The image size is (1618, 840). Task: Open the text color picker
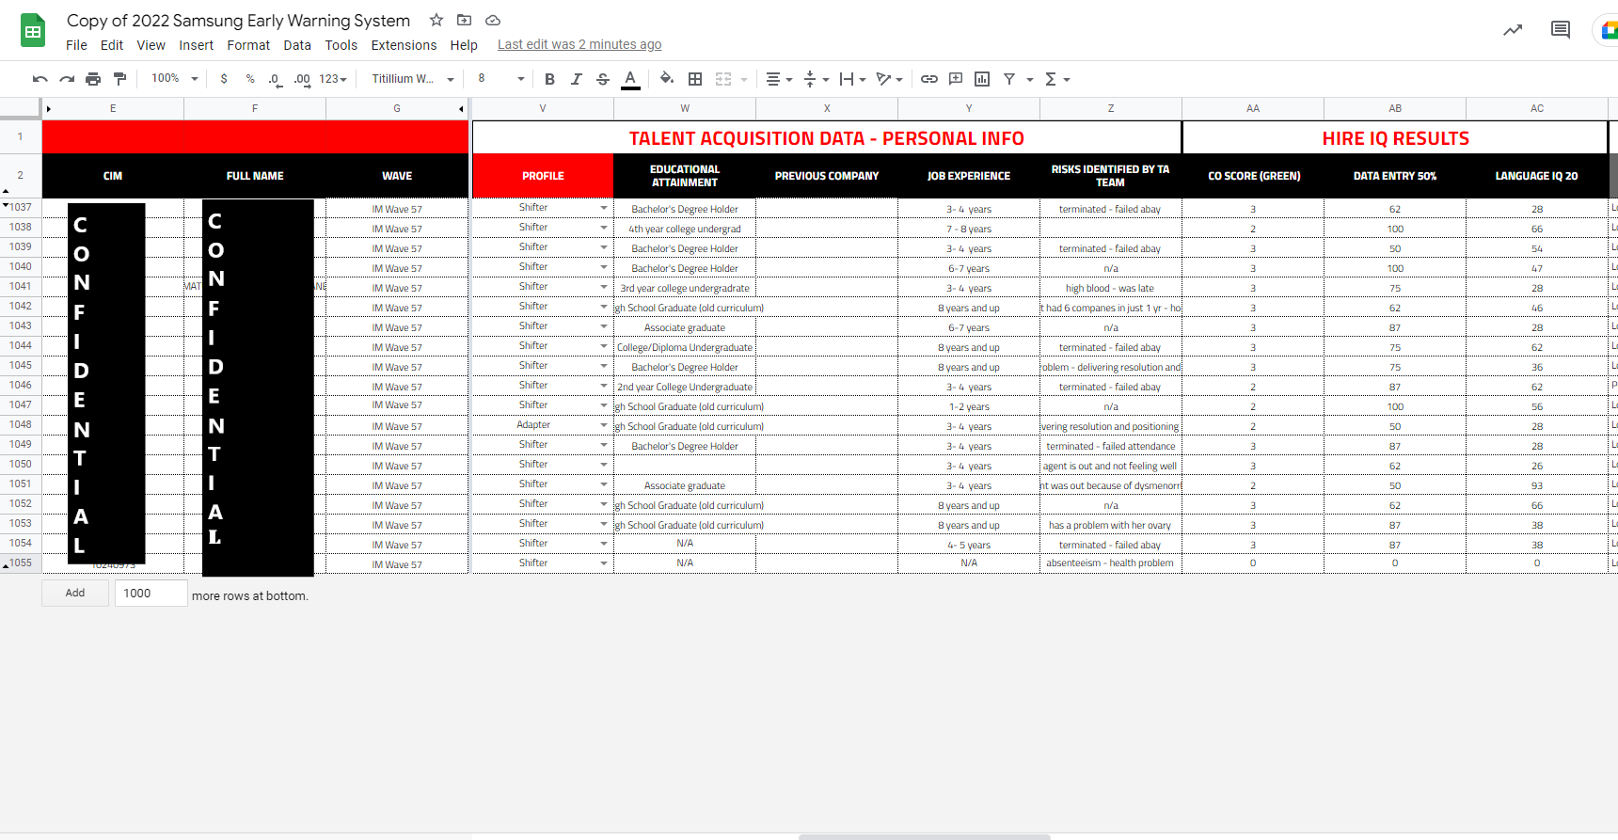630,79
